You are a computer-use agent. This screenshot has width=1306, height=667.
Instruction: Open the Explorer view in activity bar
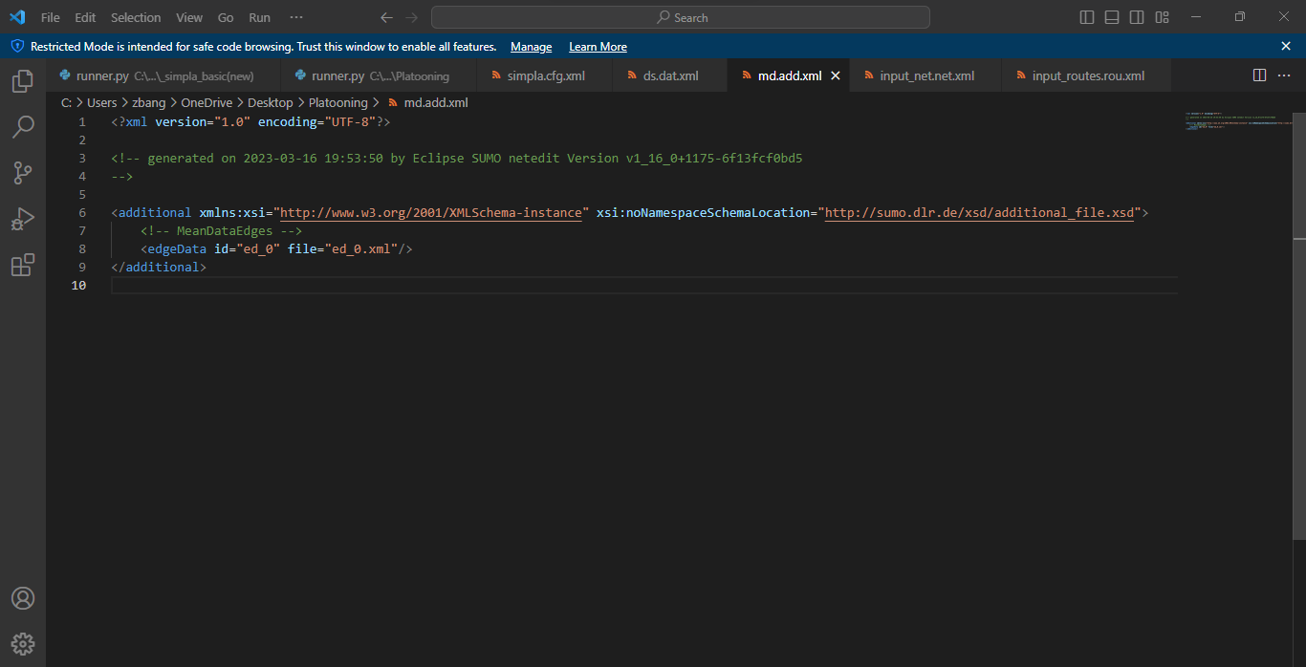click(x=23, y=81)
